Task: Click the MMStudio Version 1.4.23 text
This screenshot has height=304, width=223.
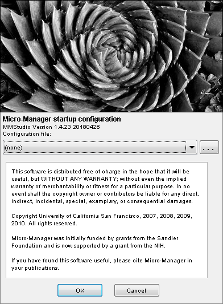Action: (51, 127)
